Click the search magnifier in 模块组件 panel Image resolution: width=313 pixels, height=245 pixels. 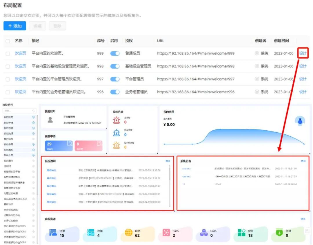point(33,110)
